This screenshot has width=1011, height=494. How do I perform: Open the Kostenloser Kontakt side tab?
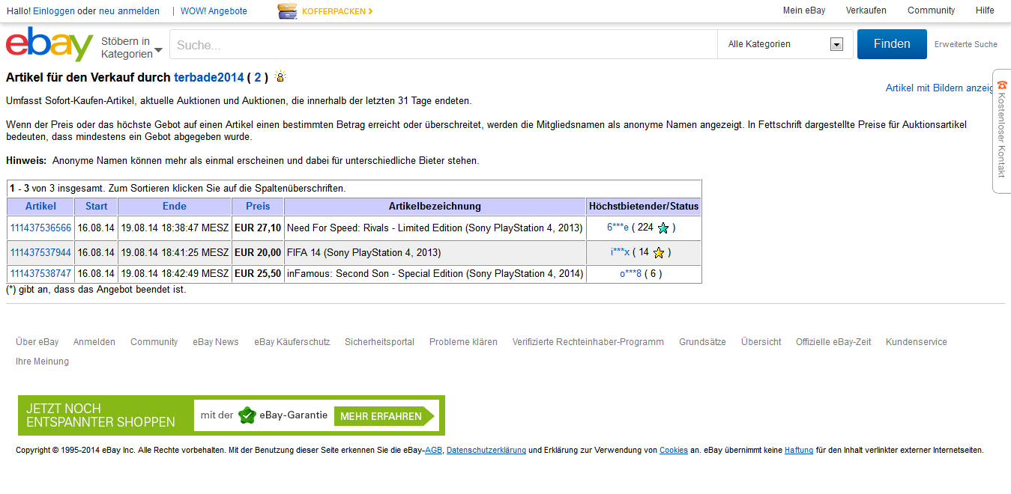1002,131
